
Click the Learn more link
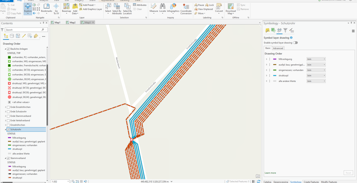pos(270,173)
